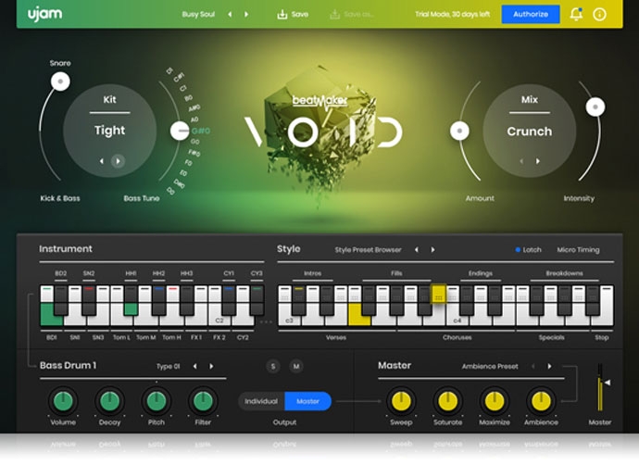Click the Master Sweep knob
Image resolution: width=639 pixels, height=465 pixels.
(x=400, y=401)
